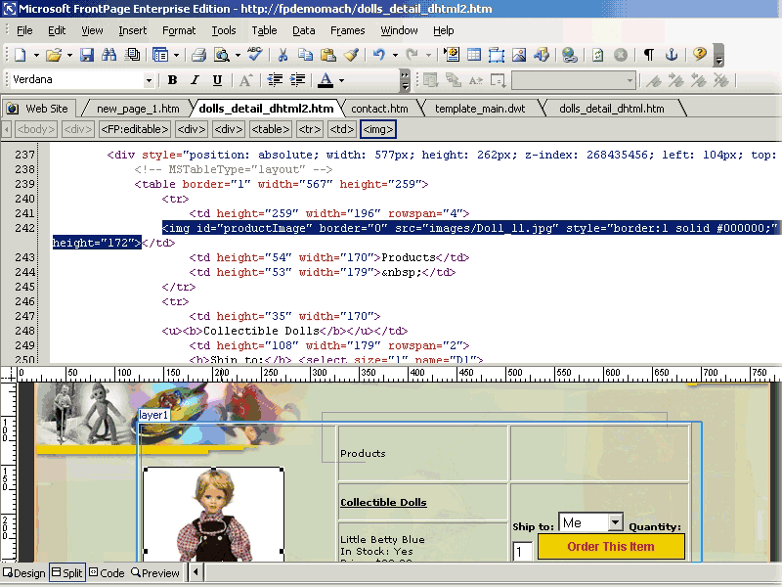Open the Format menu
The image size is (782, 587).
179,30
